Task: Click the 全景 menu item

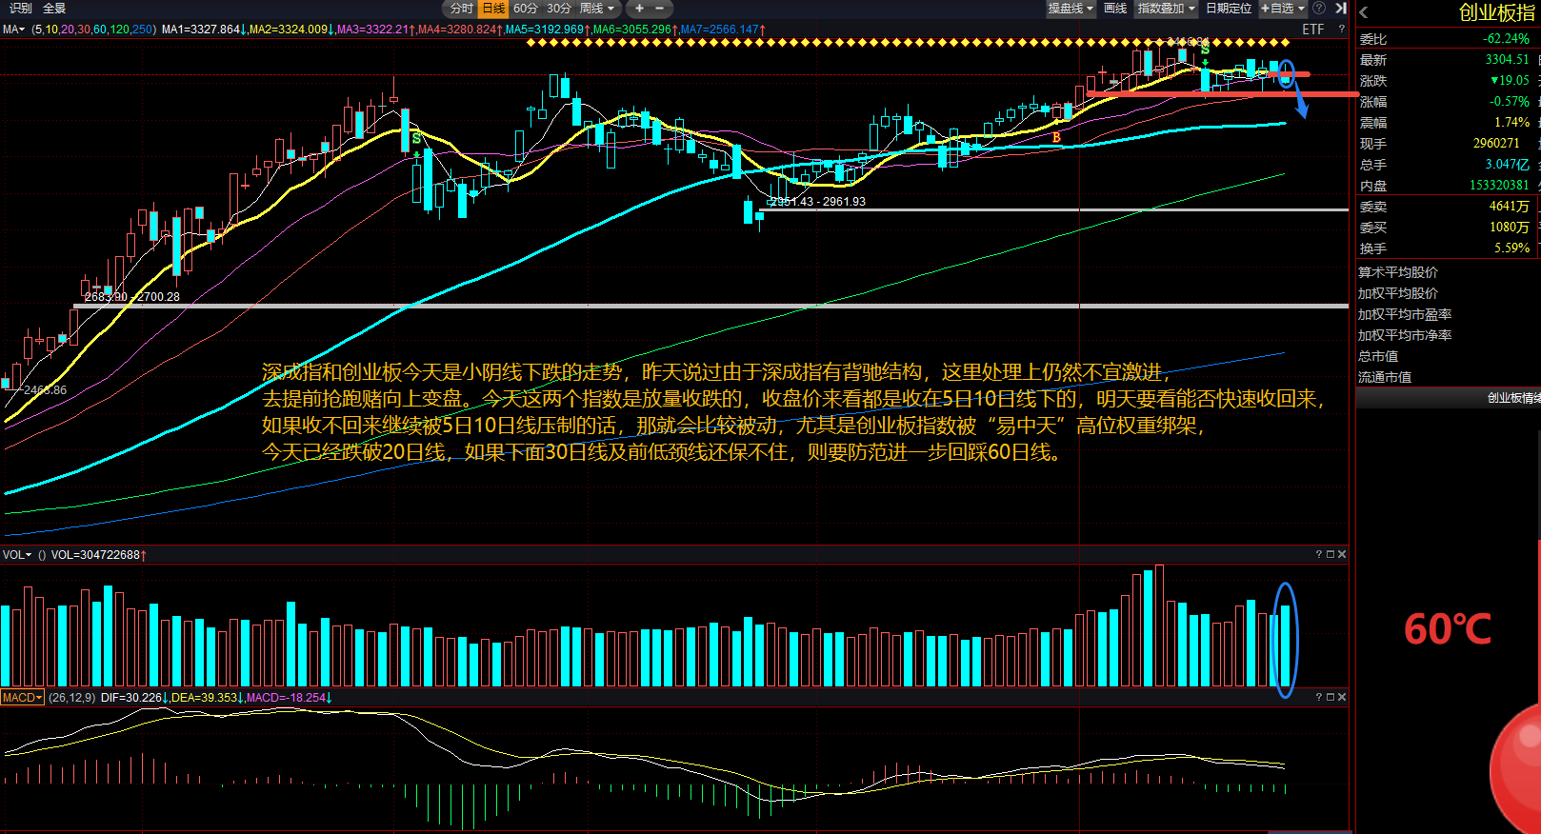Action: (54, 9)
